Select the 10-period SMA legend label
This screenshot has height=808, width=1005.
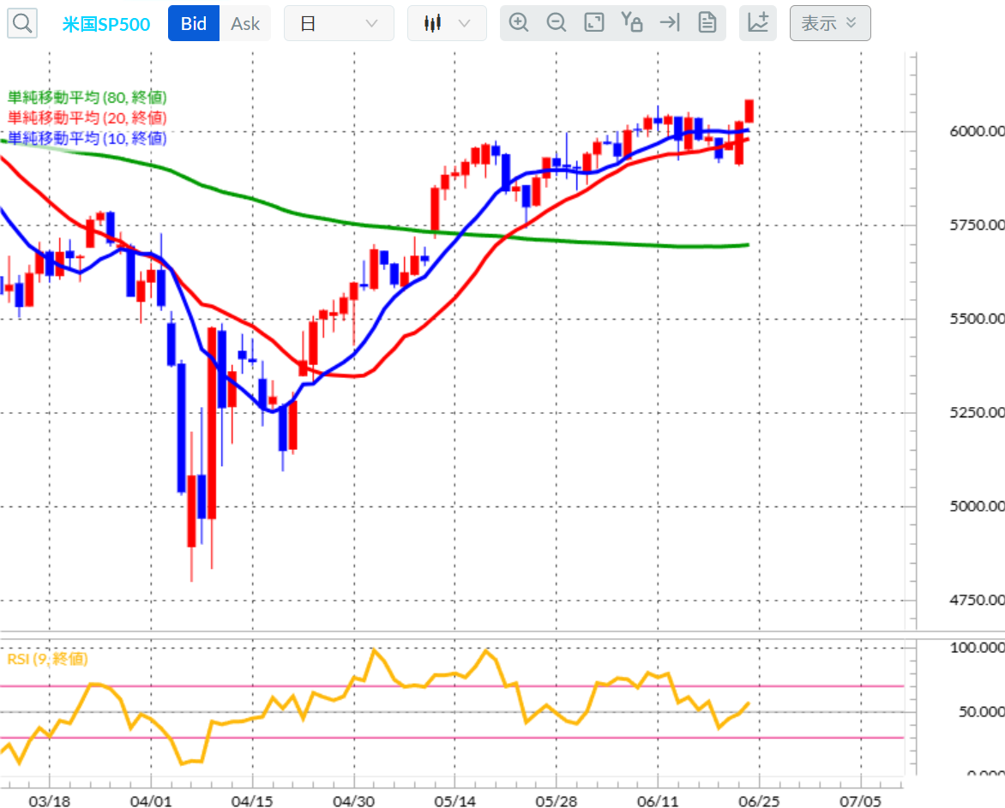point(87,138)
